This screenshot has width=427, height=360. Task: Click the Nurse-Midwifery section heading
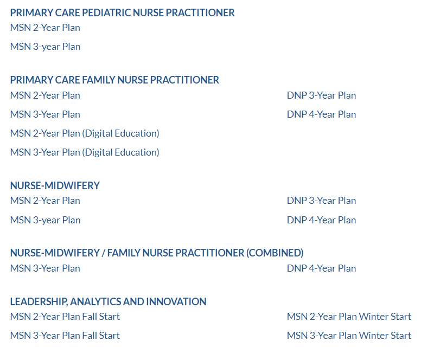pyautogui.click(x=55, y=186)
